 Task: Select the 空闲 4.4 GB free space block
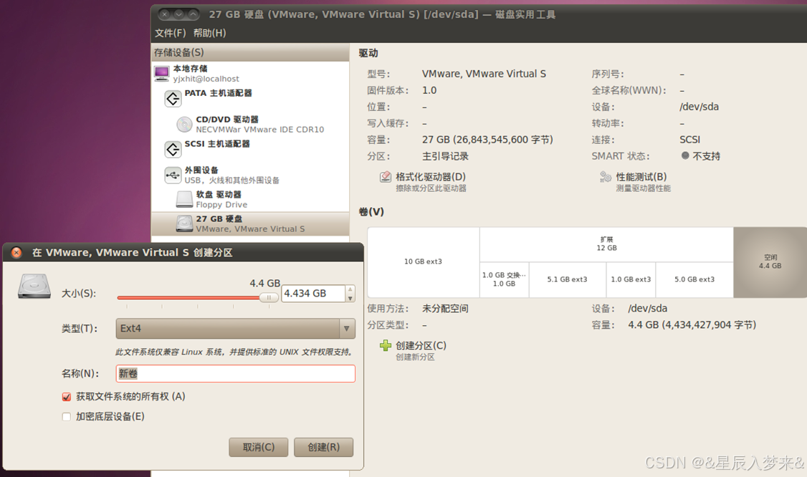click(770, 262)
